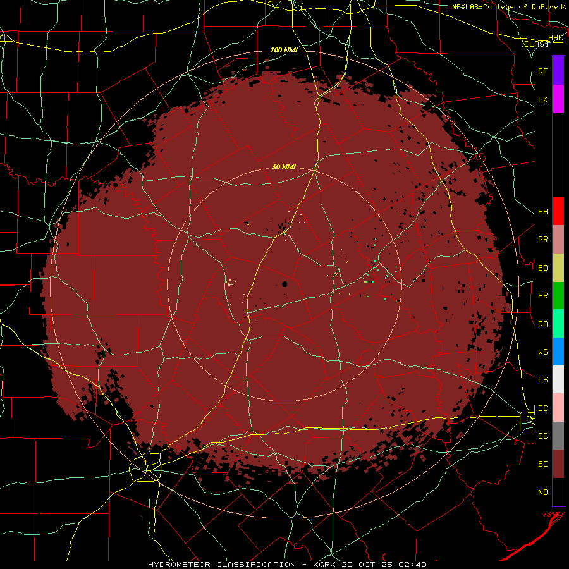This screenshot has width=569, height=569.
Task: Click the "UK" legend label
Action: pyautogui.click(x=542, y=99)
